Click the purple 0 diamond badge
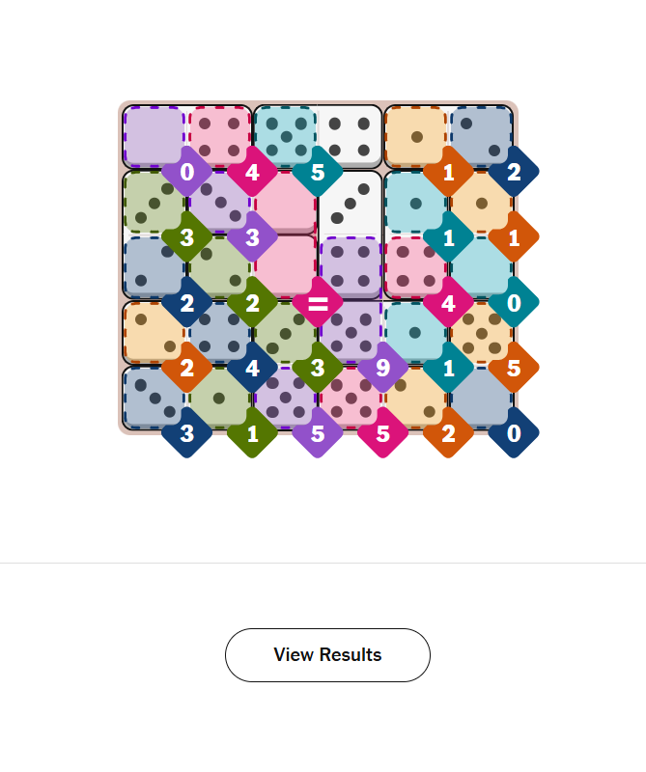 point(187,172)
